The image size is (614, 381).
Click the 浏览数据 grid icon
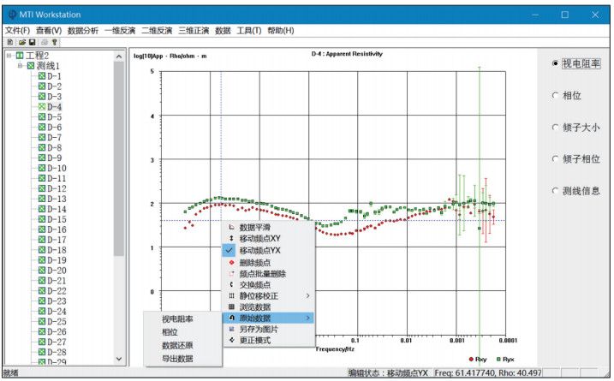(230, 307)
